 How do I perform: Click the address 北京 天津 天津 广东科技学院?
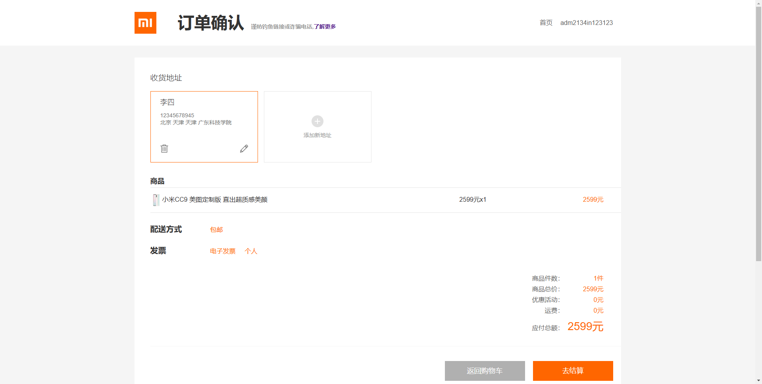point(196,122)
